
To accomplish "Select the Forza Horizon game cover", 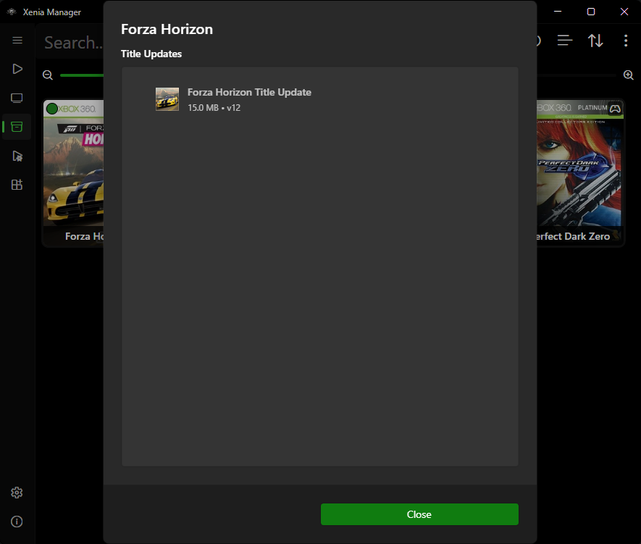I will click(x=73, y=172).
